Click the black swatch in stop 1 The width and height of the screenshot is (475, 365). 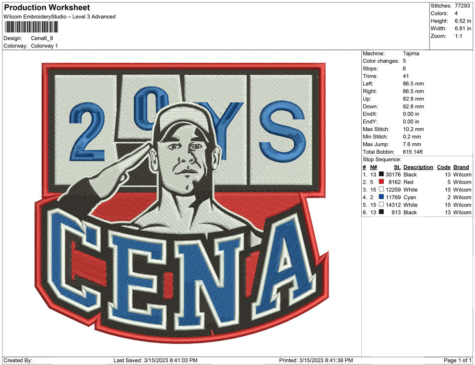point(381,174)
